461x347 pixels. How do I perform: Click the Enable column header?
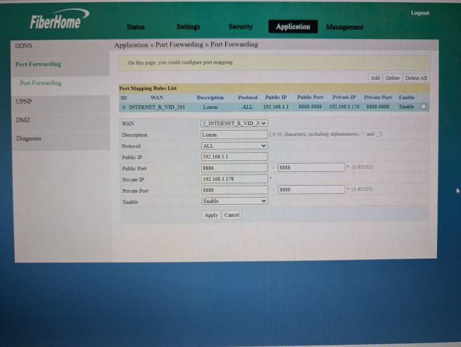pos(406,97)
